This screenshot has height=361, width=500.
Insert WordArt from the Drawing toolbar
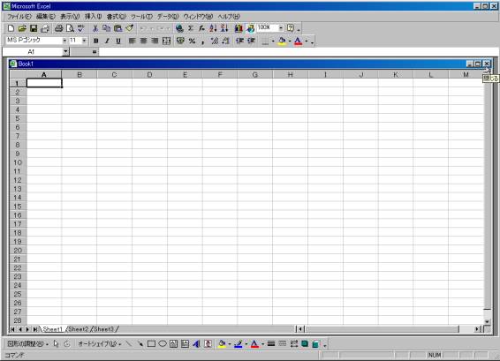[x=196, y=344]
